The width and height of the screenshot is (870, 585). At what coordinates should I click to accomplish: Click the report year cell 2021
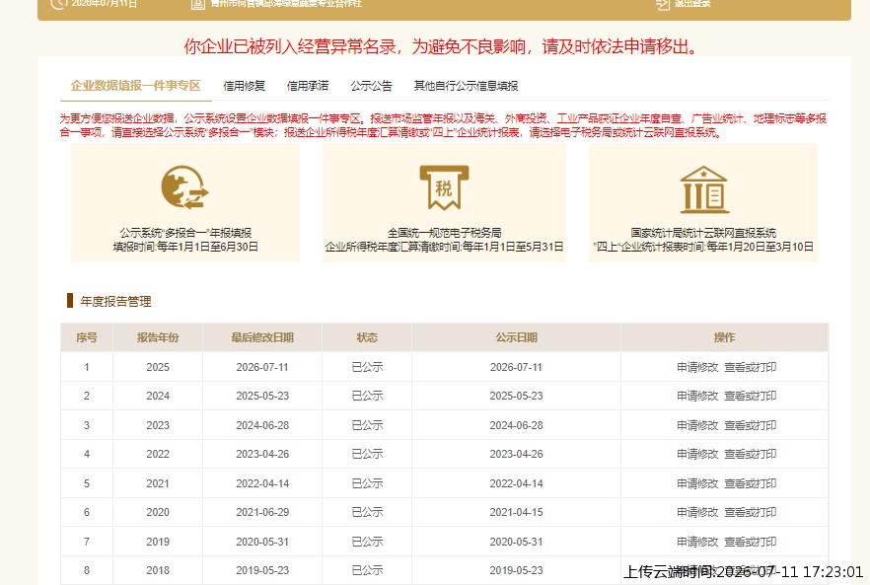coord(158,483)
